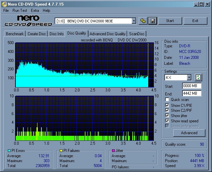Maximize the Nero CD-DVD Speed window
This screenshot has width=212, height=172.
201,4
